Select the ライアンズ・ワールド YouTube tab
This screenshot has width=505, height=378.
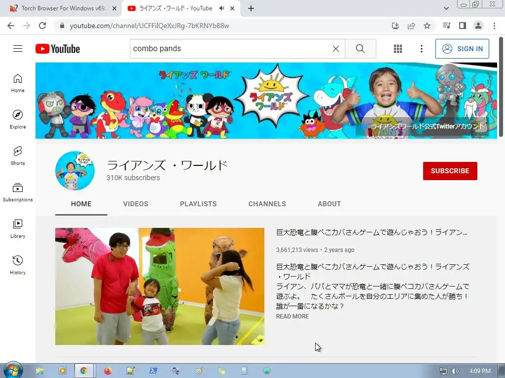click(x=176, y=8)
